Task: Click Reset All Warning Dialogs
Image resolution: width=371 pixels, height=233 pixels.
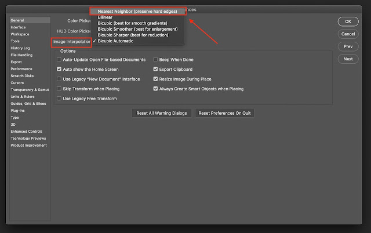Action: coord(161,113)
